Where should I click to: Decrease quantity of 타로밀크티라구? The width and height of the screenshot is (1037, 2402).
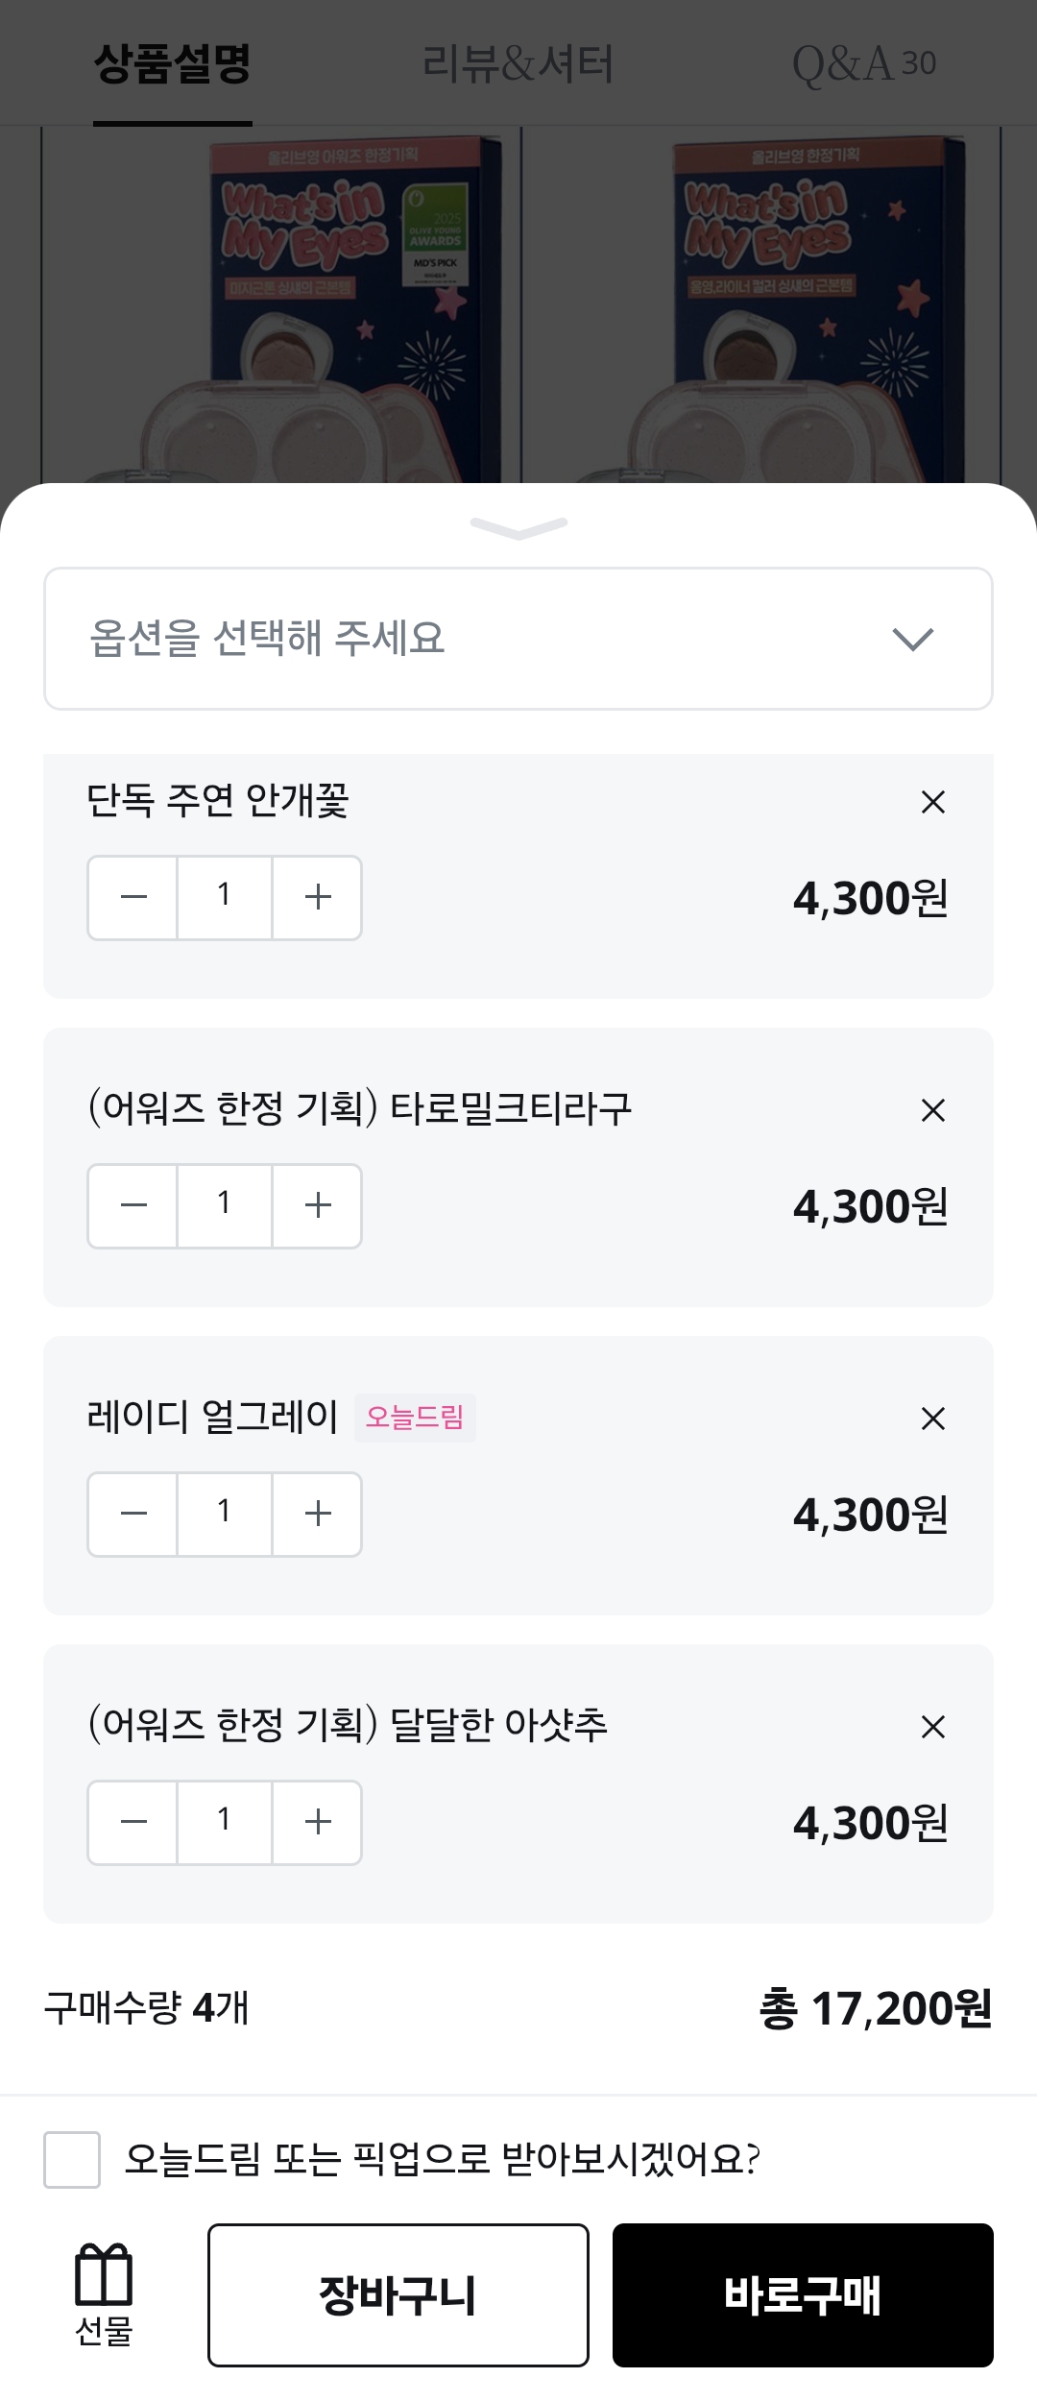pyautogui.click(x=133, y=1206)
